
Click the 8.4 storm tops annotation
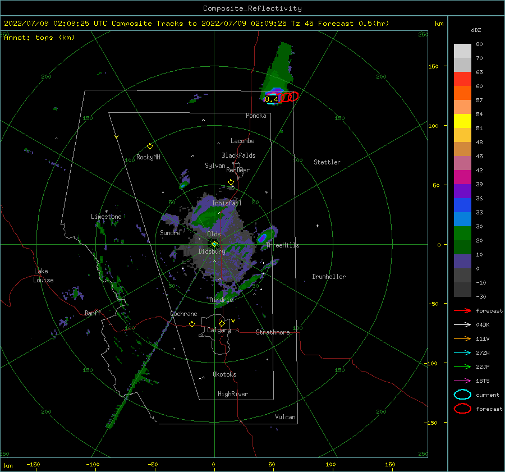(271, 99)
